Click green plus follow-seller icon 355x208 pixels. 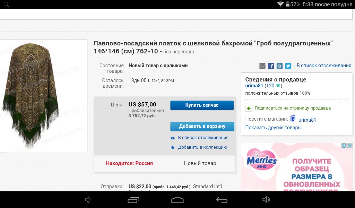click(249, 108)
